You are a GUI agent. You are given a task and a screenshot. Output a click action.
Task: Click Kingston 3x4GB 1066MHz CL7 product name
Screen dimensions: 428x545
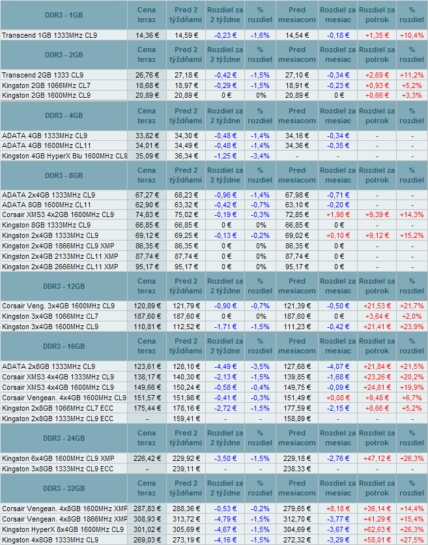50,316
